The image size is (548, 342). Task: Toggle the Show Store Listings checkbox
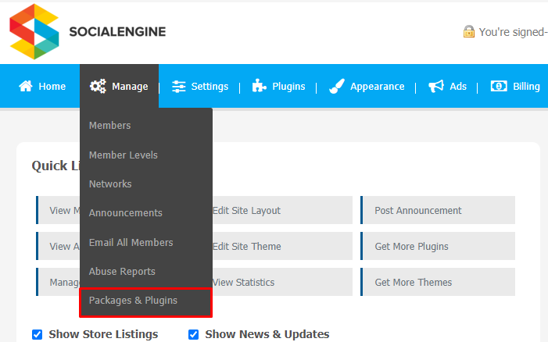click(x=37, y=334)
